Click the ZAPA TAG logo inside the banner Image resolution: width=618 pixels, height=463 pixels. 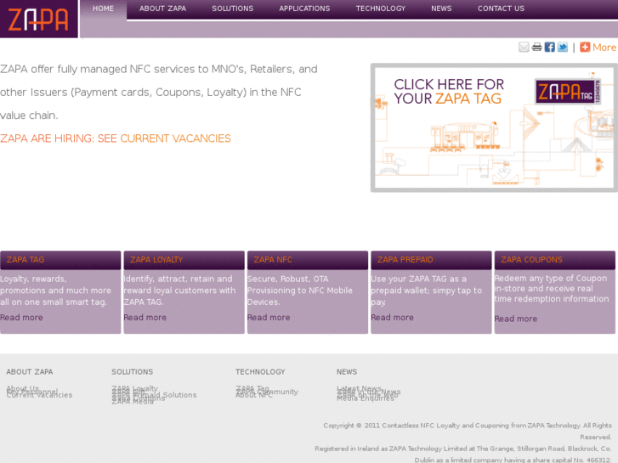point(567,92)
